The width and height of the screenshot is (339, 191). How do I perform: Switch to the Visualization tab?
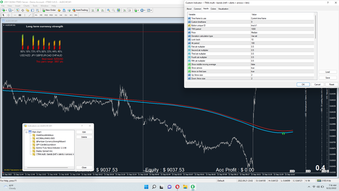223,9
